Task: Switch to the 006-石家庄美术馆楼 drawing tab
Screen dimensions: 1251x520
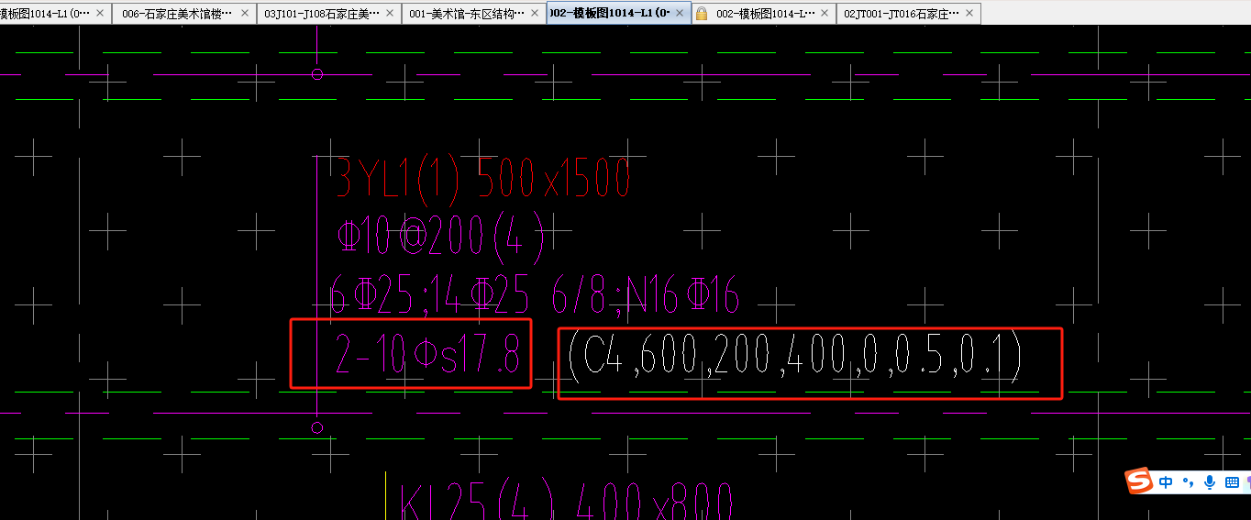Action: tap(175, 14)
